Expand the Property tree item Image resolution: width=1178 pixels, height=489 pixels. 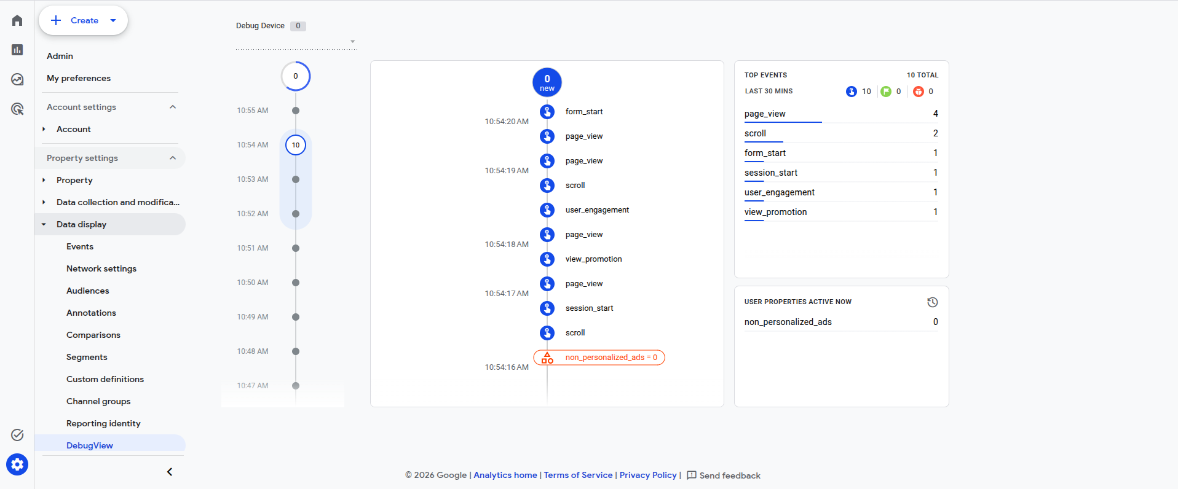pyautogui.click(x=44, y=180)
